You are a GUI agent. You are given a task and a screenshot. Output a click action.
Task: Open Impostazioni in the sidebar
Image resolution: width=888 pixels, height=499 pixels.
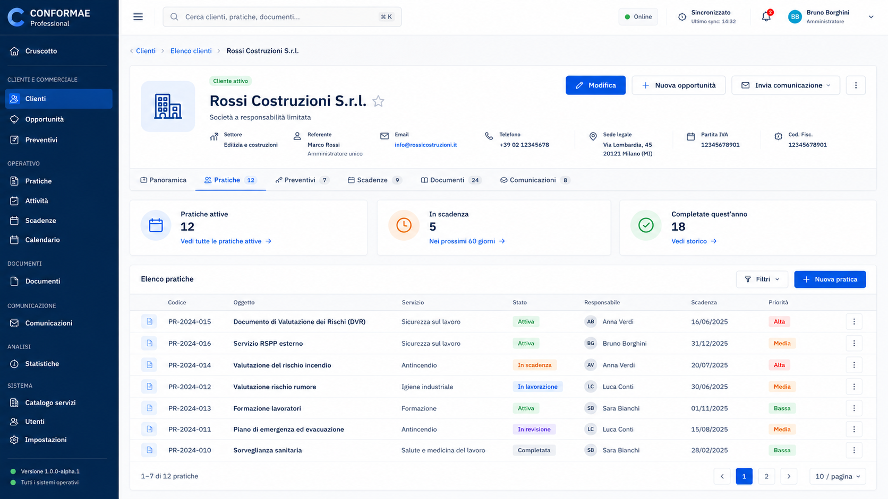pos(58,440)
